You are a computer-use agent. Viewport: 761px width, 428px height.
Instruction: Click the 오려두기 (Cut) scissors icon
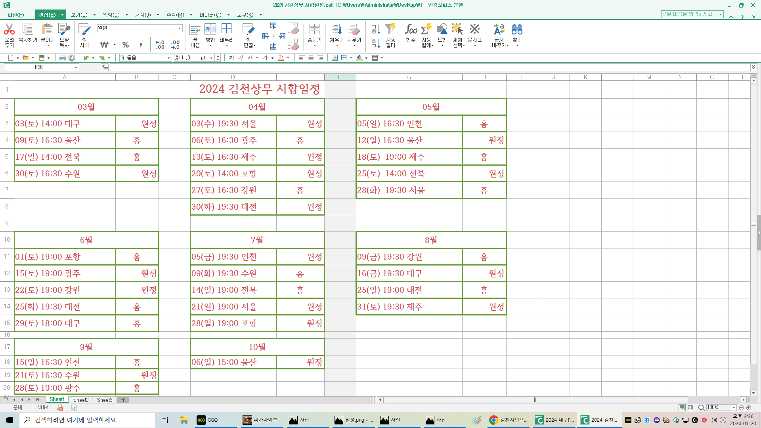pos(9,30)
